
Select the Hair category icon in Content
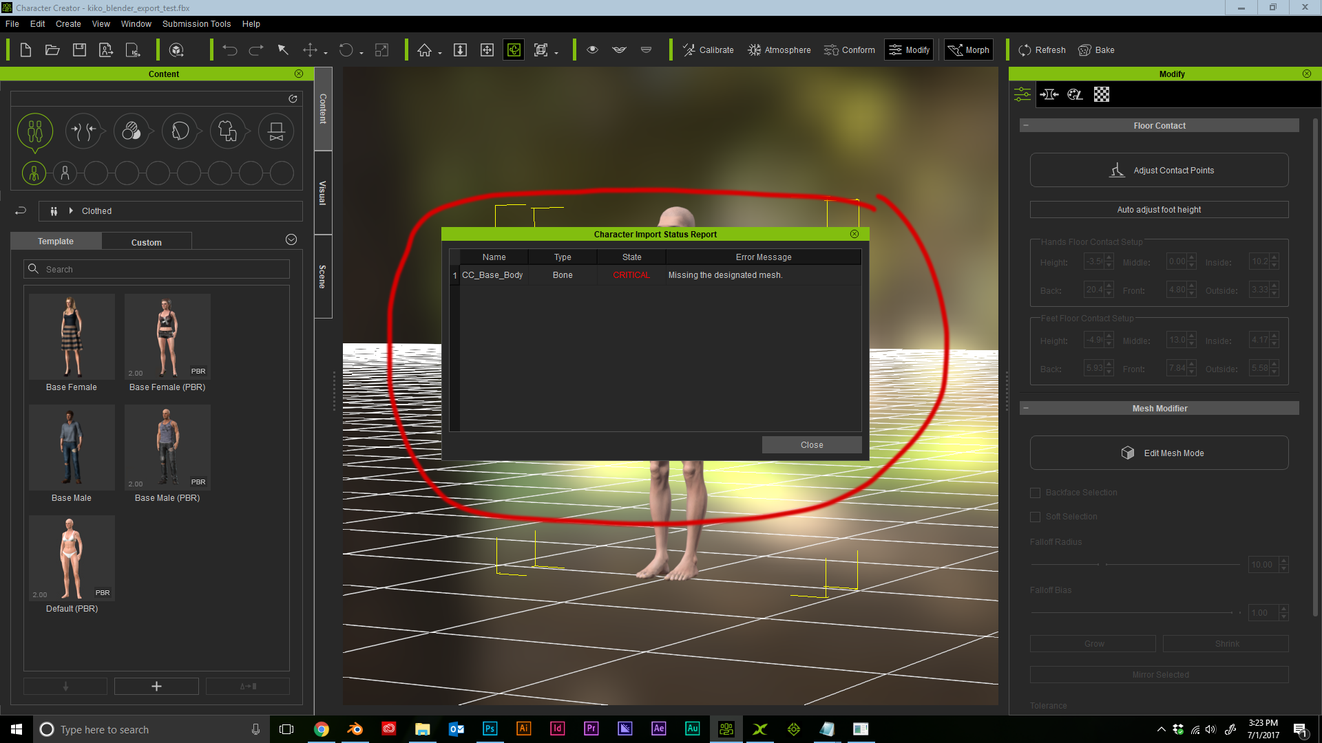[x=180, y=131]
